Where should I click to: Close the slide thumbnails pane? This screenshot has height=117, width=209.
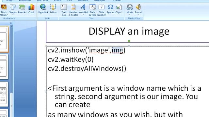point(11,23)
